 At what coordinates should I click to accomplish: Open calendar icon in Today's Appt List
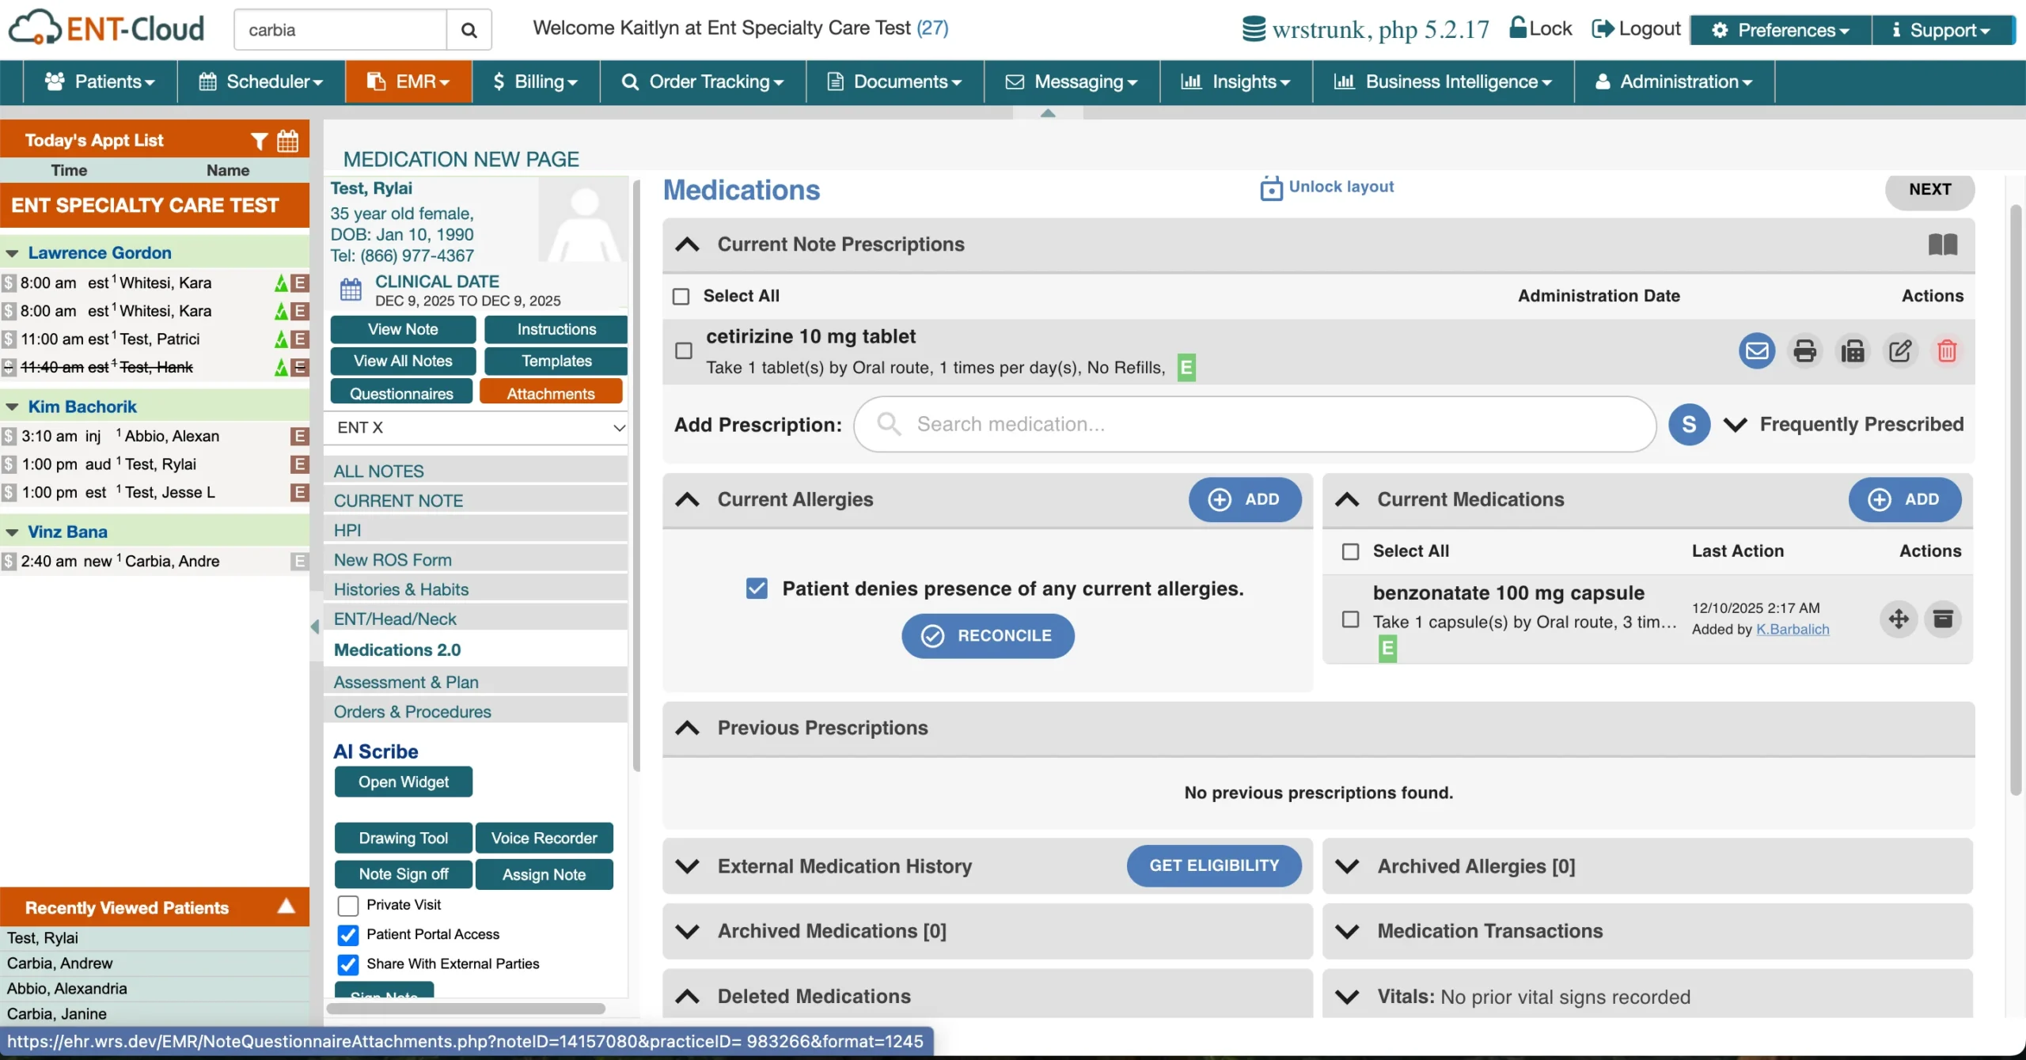tap(288, 141)
